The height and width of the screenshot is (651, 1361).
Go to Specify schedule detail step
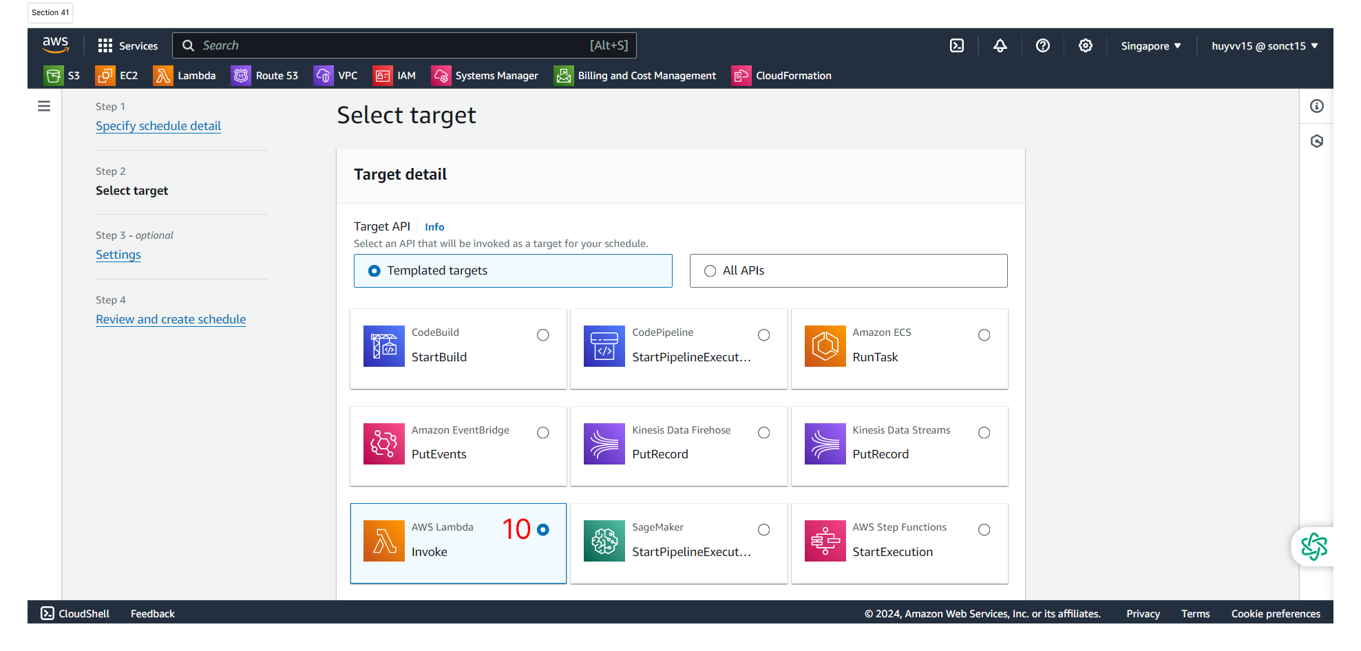(158, 126)
